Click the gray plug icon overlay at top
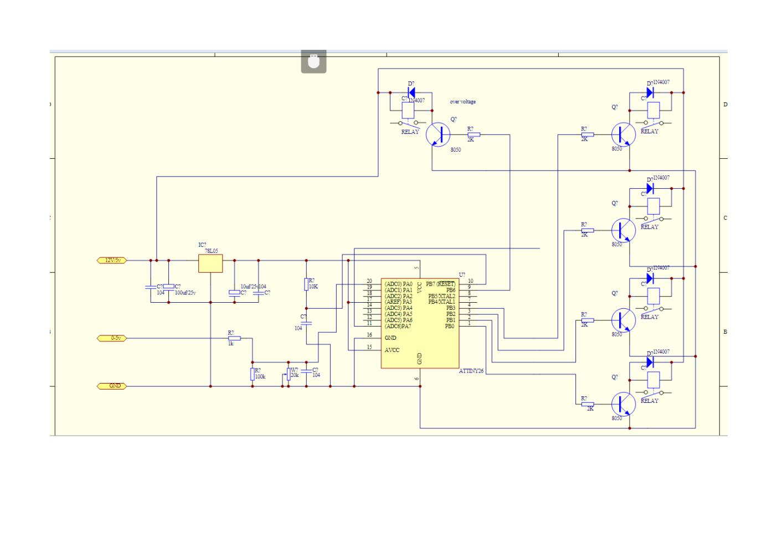This screenshot has width=777, height=549. (x=313, y=61)
